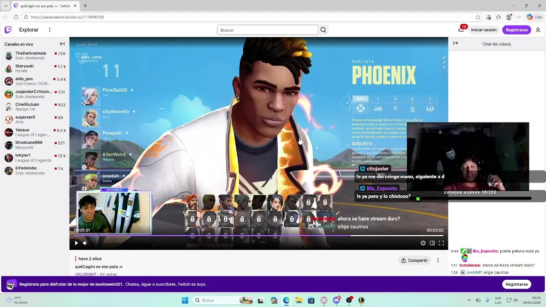Open the Explorar page
Screen dimensions: 546x307
click(x=29, y=30)
